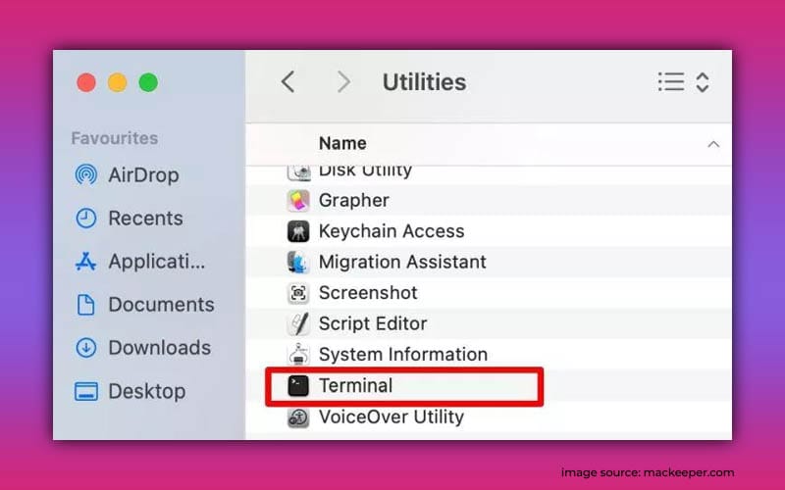
Task: Select Recents in the sidebar
Action: (x=145, y=219)
